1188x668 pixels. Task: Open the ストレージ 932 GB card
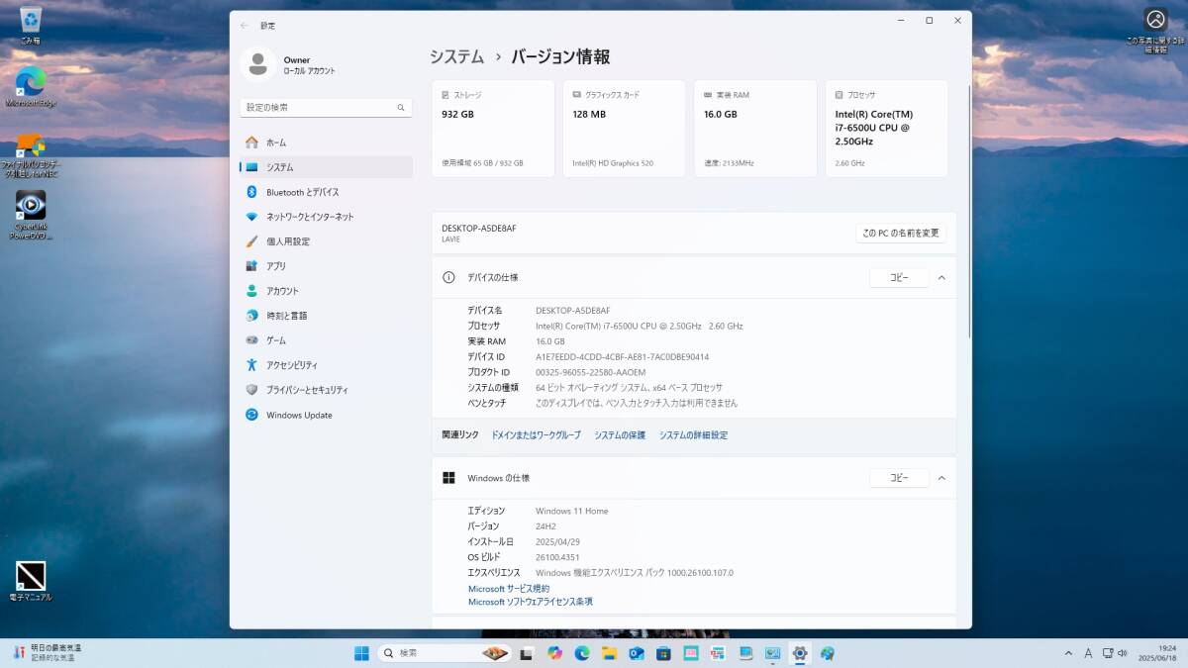pos(493,129)
